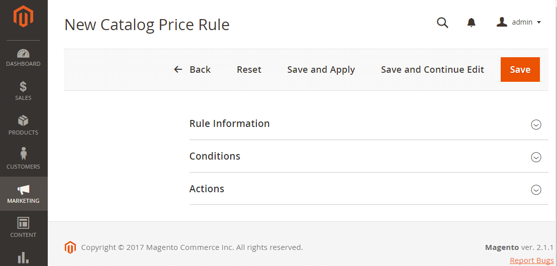
Task: Expand the Conditions section chevron
Action: click(x=536, y=157)
